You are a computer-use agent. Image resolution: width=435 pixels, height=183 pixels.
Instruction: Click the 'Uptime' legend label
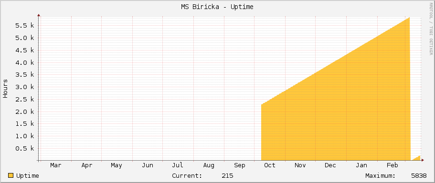click(x=28, y=176)
